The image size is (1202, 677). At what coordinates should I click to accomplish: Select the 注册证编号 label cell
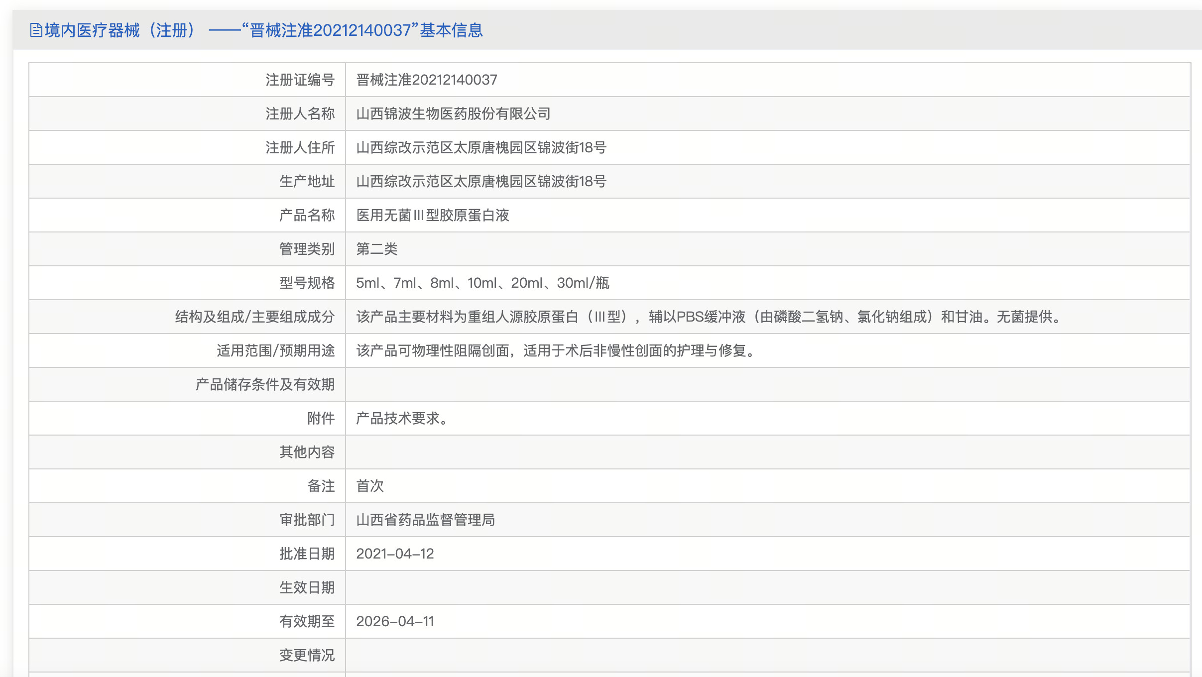[300, 80]
